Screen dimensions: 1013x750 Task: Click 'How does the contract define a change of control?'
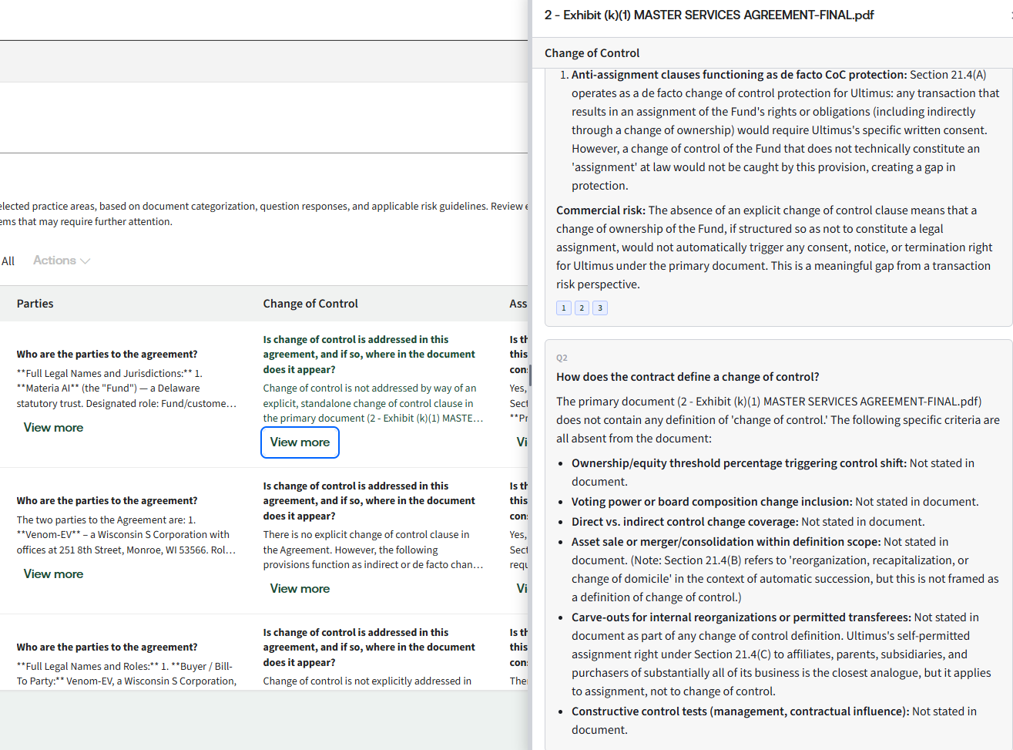pos(688,377)
